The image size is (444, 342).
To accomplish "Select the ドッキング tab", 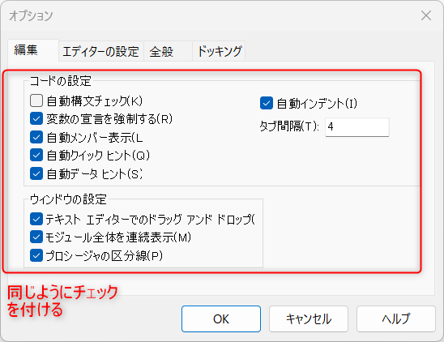I will [219, 52].
